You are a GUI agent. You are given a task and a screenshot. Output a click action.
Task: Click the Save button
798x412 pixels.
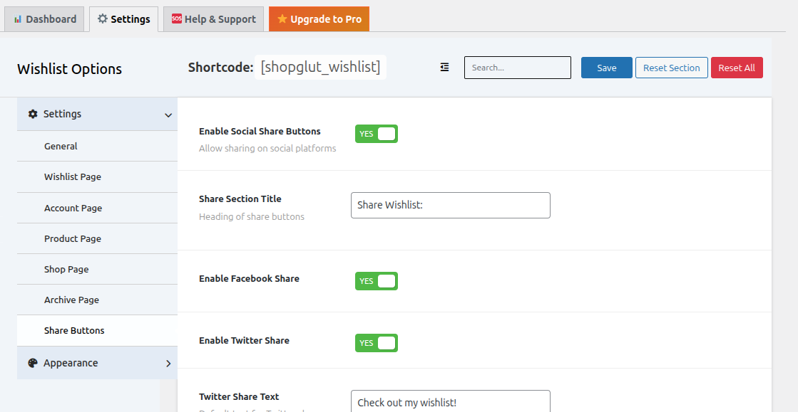coord(607,68)
